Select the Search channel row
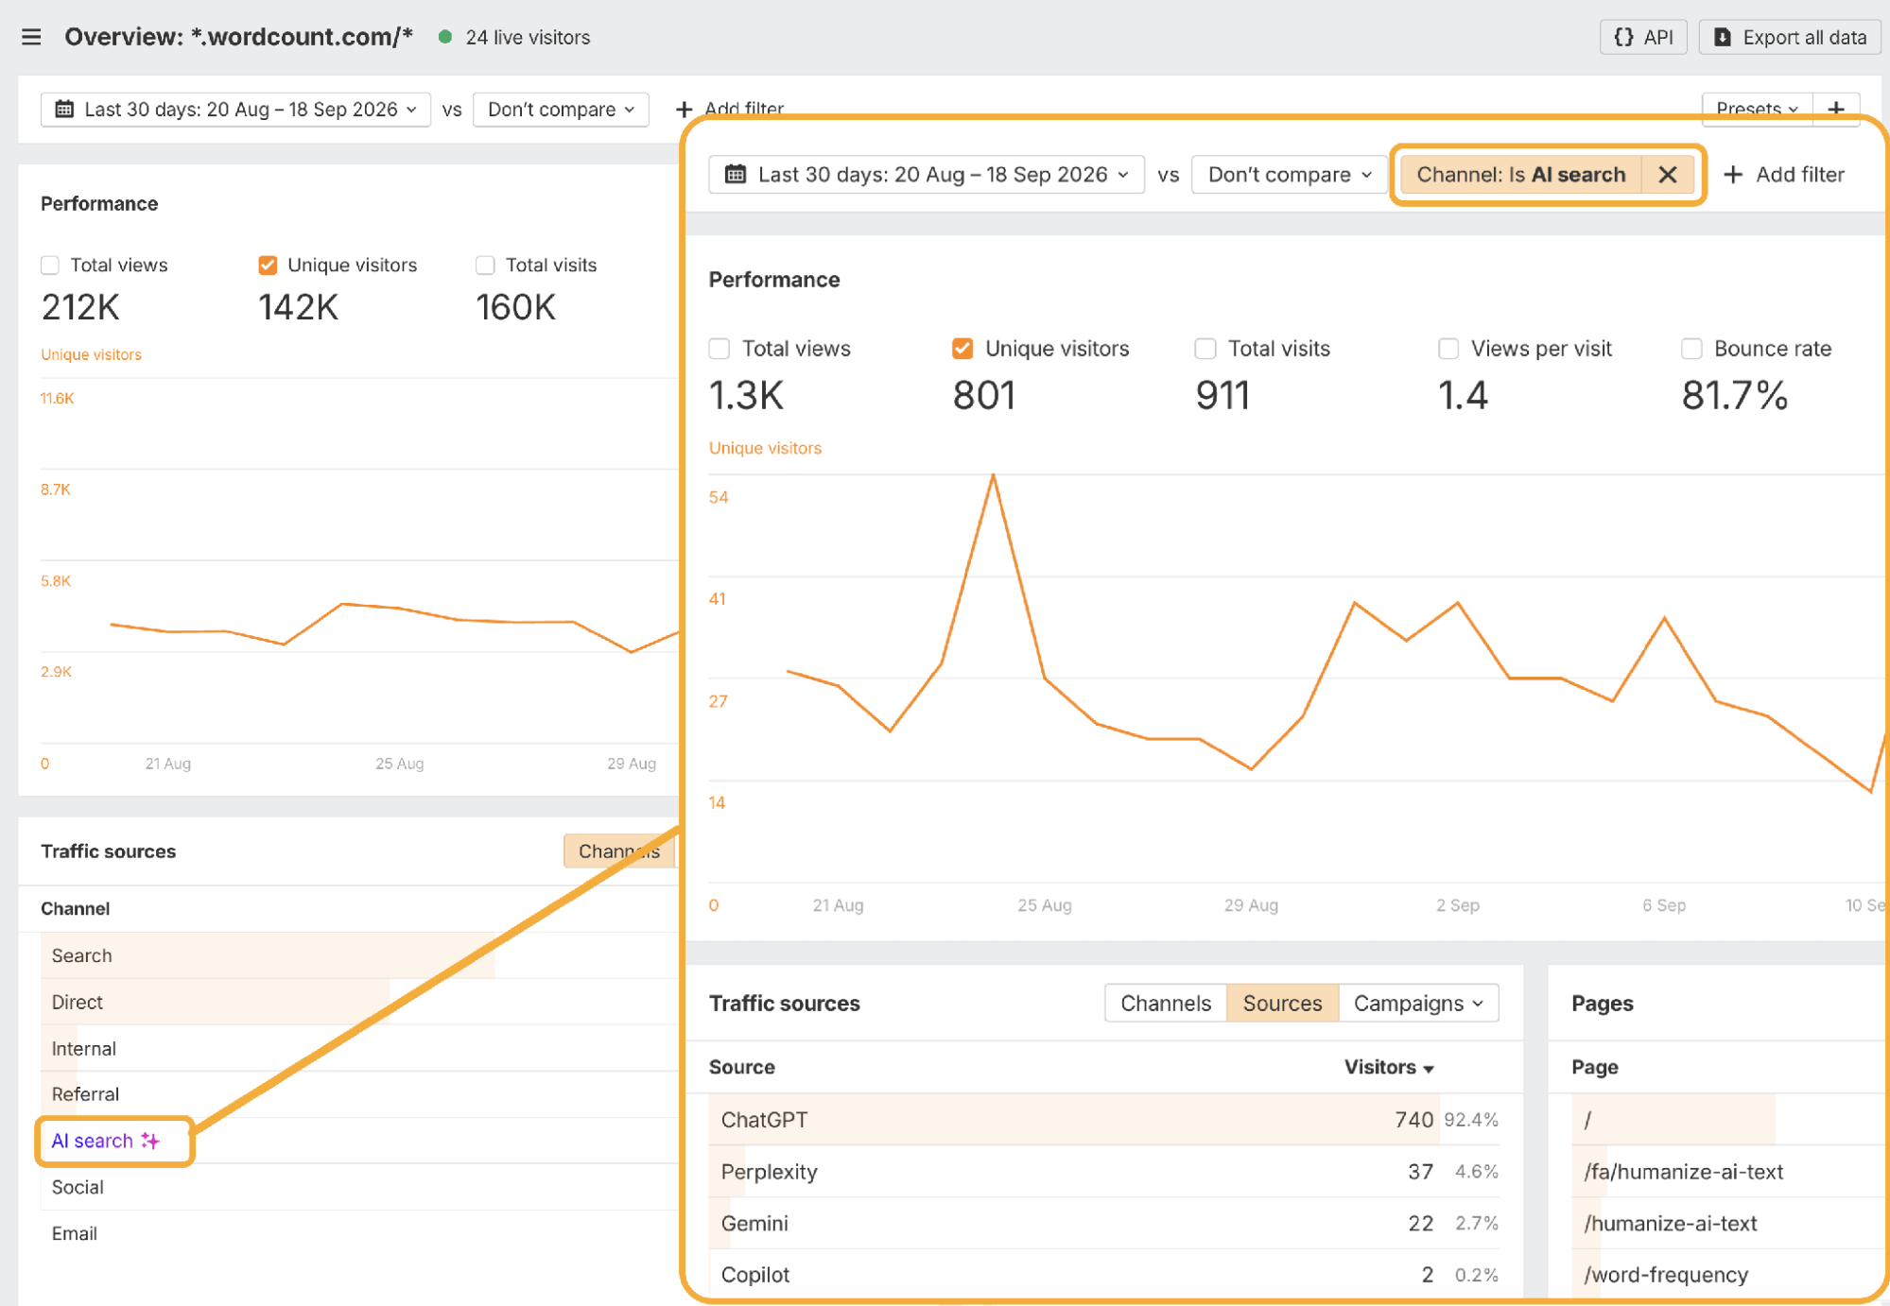Image resolution: width=1890 pixels, height=1306 pixels. [x=359, y=955]
